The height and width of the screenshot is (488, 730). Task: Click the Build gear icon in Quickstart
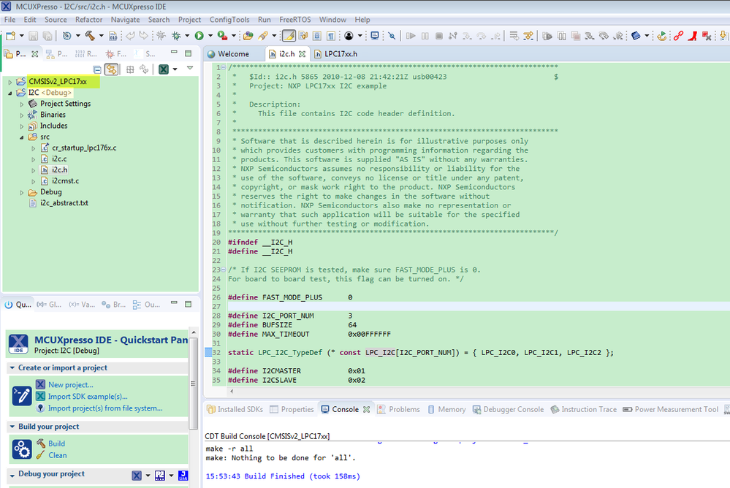pos(22,449)
